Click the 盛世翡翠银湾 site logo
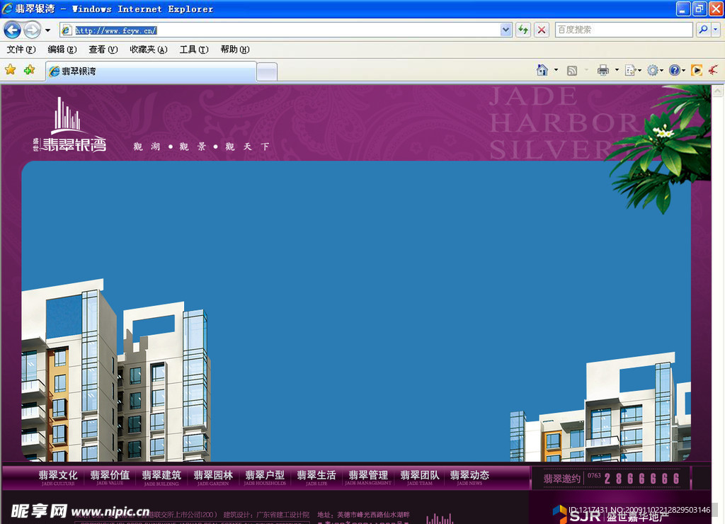Screen dimensions: 725x524 [x=70, y=124]
